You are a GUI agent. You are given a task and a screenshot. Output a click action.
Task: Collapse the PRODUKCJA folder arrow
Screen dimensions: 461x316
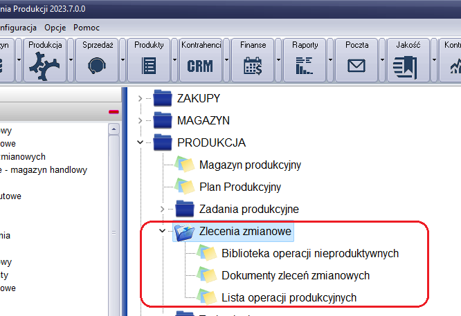[140, 143]
